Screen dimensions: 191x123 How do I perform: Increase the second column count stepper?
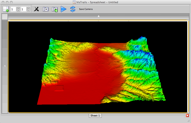[x=29, y=8]
